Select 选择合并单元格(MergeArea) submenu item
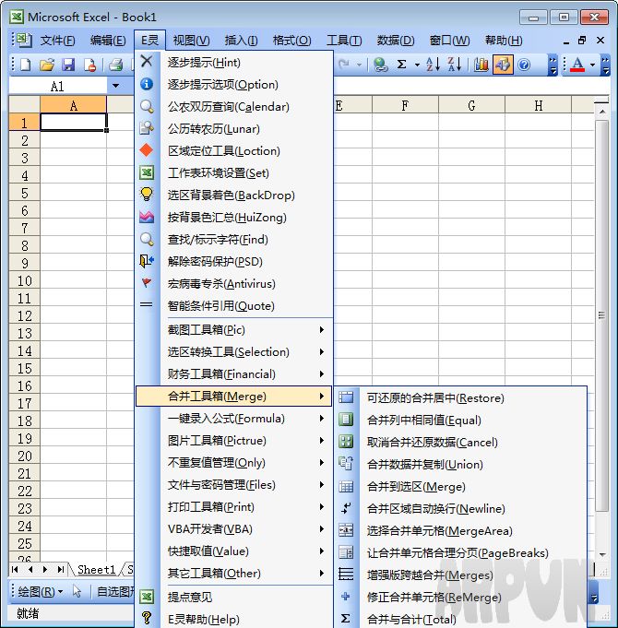The image size is (618, 628). pos(460,531)
